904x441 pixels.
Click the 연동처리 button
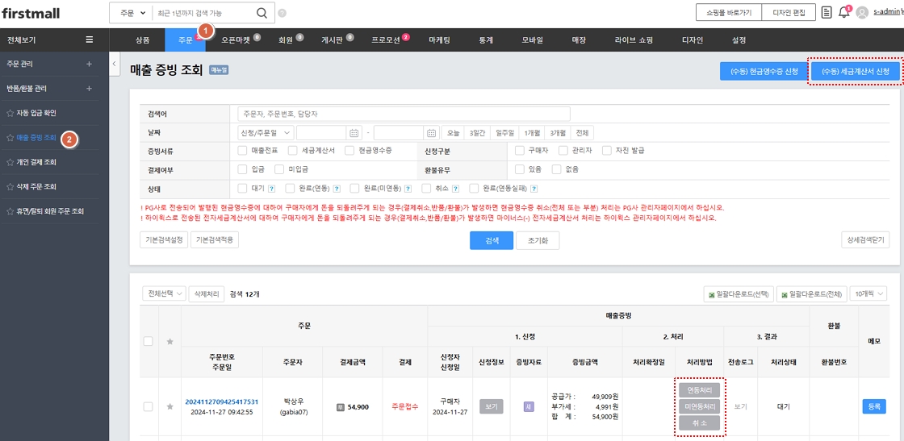(x=699, y=389)
